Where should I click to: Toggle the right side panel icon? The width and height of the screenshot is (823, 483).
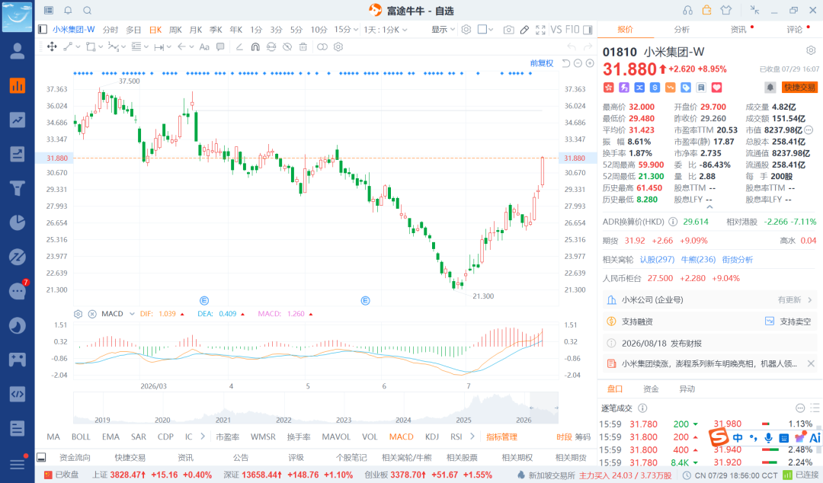point(588,30)
